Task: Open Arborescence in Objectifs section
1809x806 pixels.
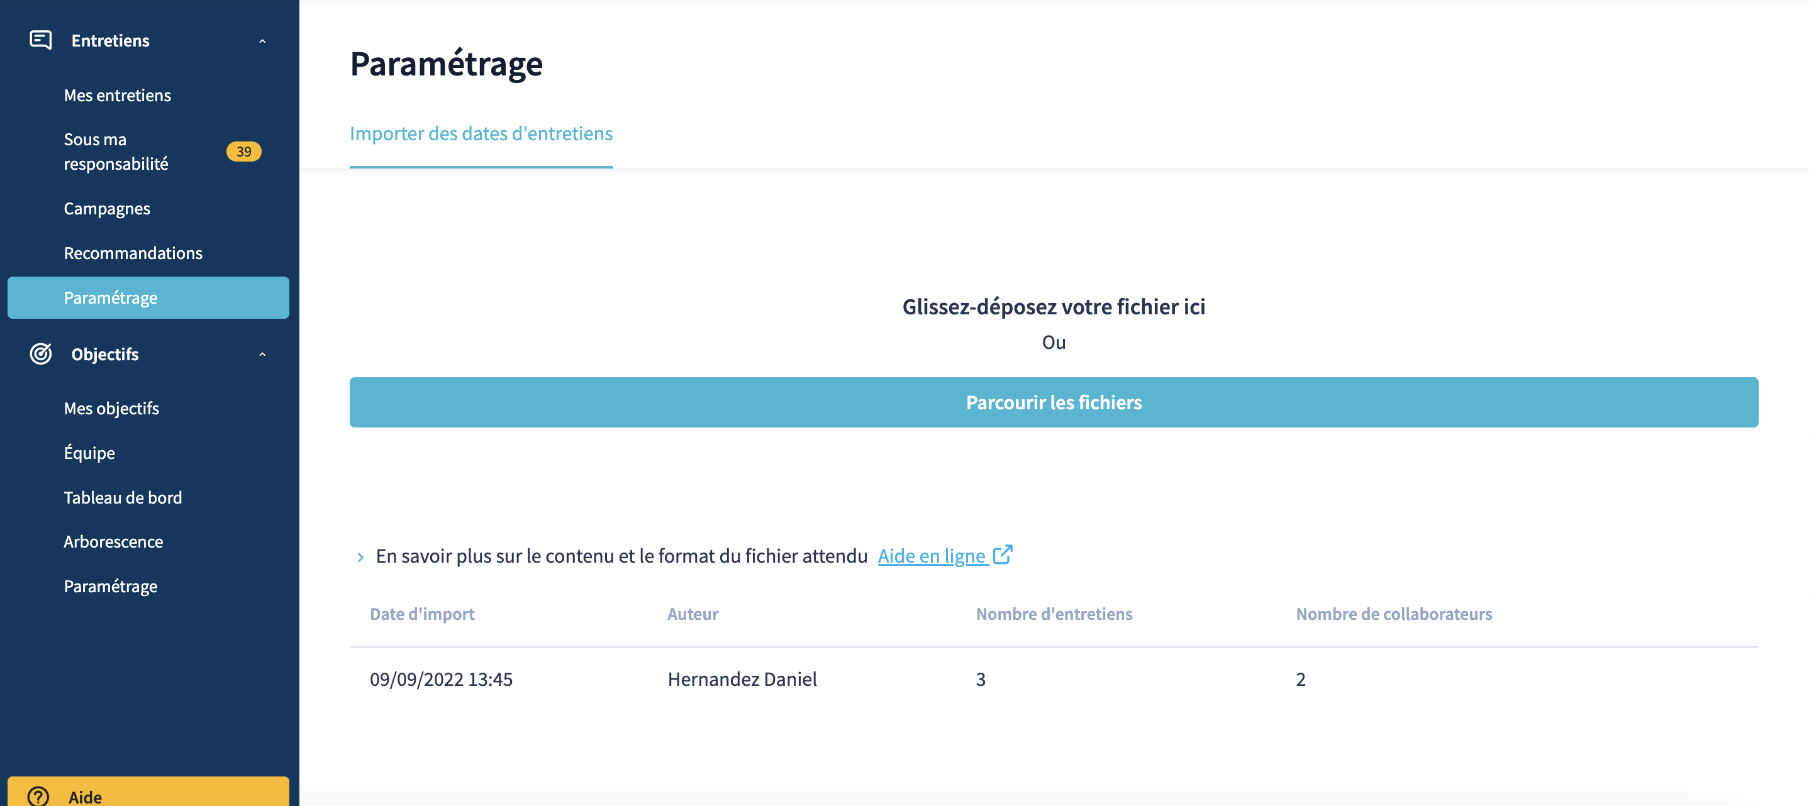Action: (113, 542)
